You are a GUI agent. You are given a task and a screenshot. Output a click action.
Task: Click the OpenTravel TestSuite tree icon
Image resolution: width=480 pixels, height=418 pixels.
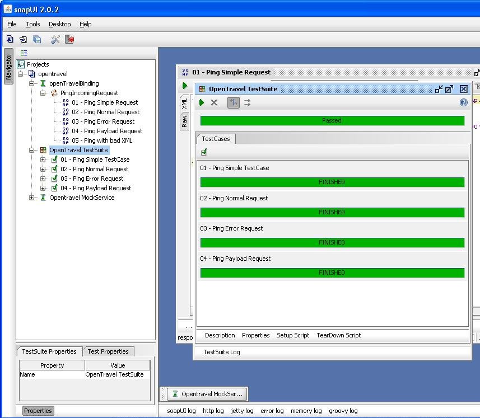click(43, 150)
